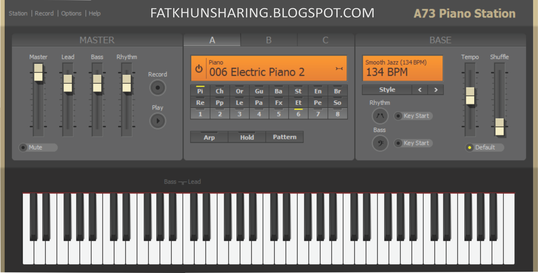Select the Ch instrument category

click(x=220, y=91)
